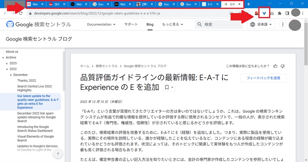Viewport: 308px width, 162px height.
Task: Open a new browser tab
Action: point(248,4)
